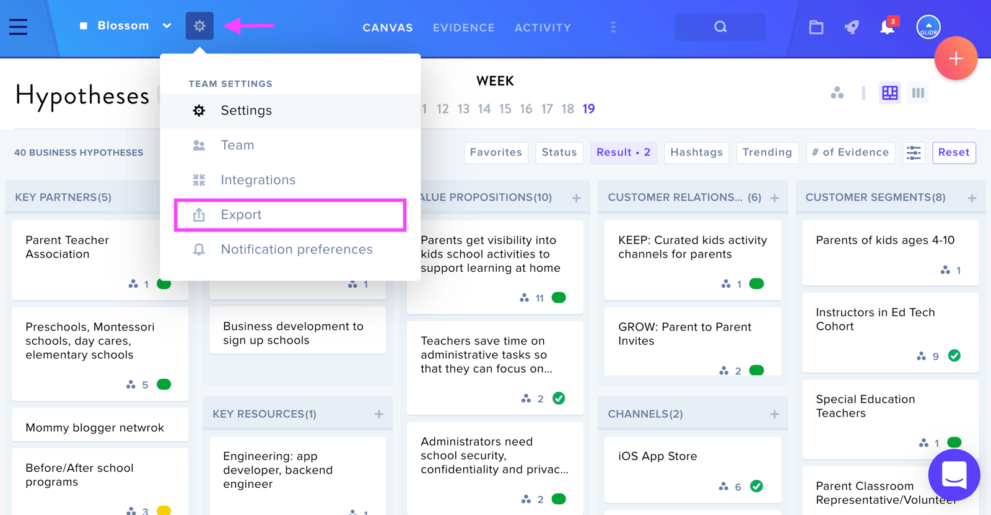Image resolution: width=991 pixels, height=515 pixels.
Task: Click the Reset filters button
Action: click(954, 152)
